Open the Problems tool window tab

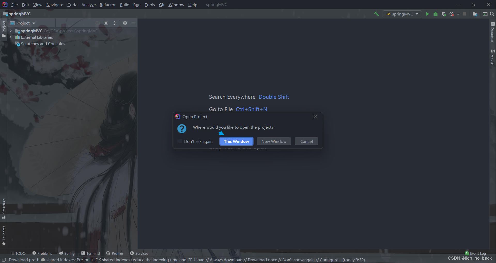pos(42,253)
